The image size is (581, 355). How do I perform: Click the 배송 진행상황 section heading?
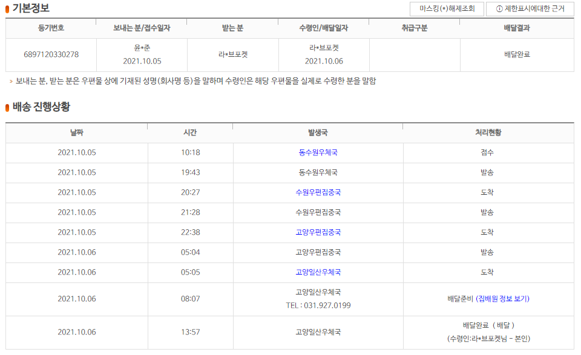41,107
